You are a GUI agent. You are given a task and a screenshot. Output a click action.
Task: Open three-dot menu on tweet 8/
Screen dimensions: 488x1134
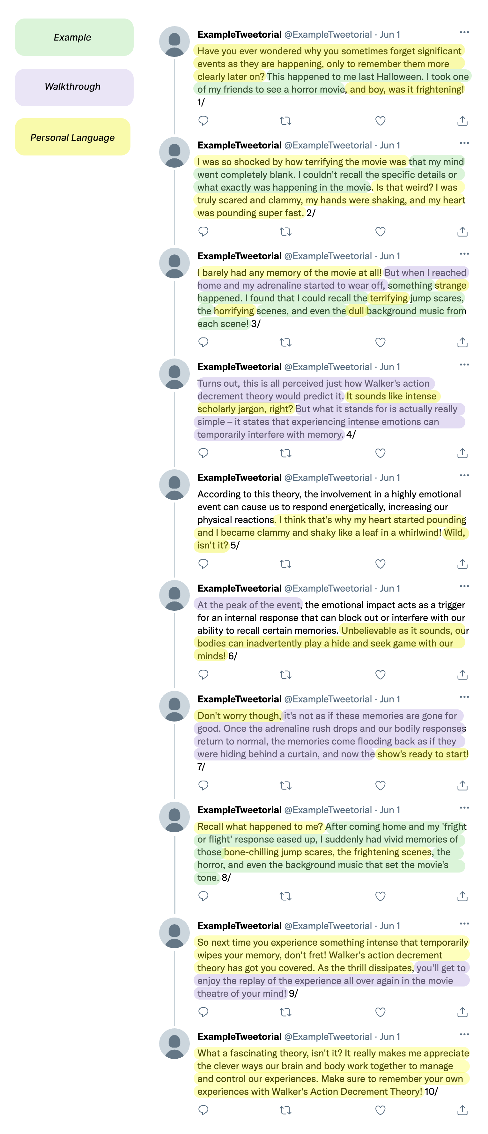464,808
